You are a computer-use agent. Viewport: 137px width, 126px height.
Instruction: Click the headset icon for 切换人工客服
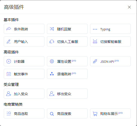(52, 41)
